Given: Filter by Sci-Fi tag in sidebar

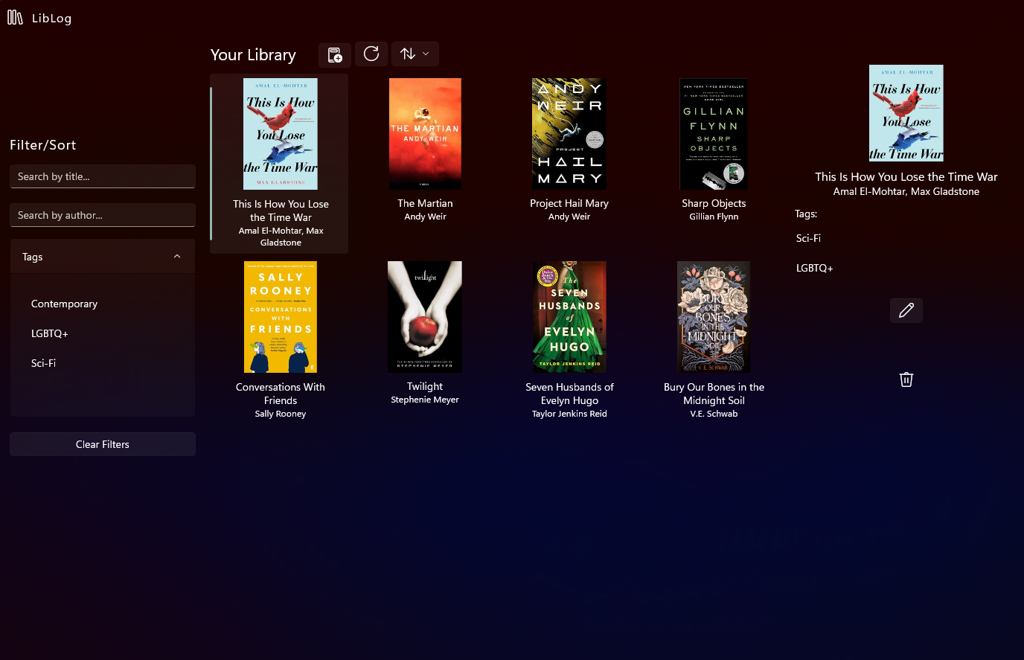Looking at the screenshot, I should (x=43, y=363).
